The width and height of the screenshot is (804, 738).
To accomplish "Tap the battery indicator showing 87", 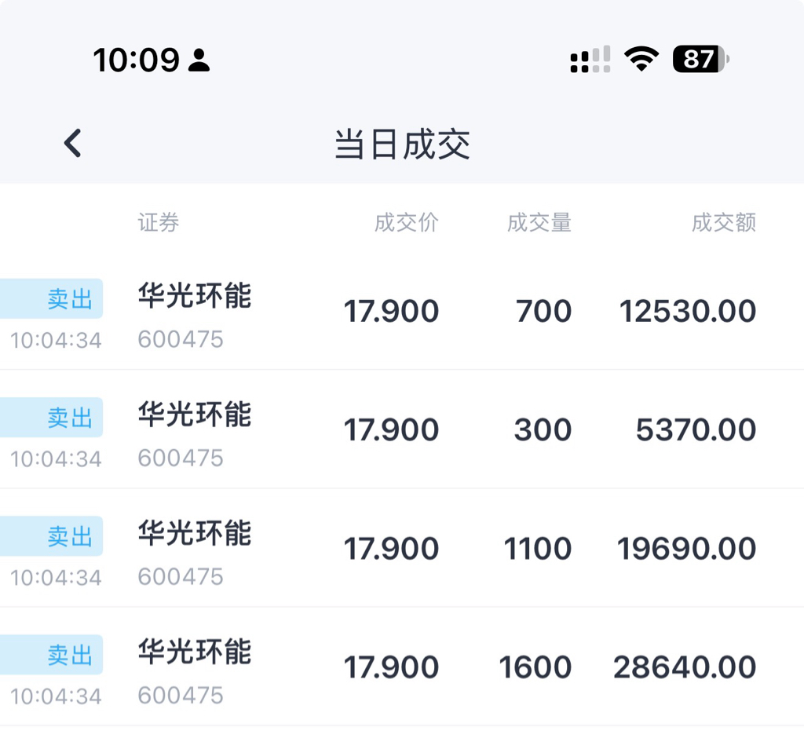I will (x=700, y=59).
